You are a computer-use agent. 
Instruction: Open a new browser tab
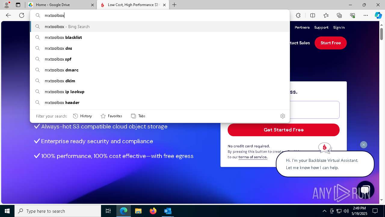(x=174, y=5)
